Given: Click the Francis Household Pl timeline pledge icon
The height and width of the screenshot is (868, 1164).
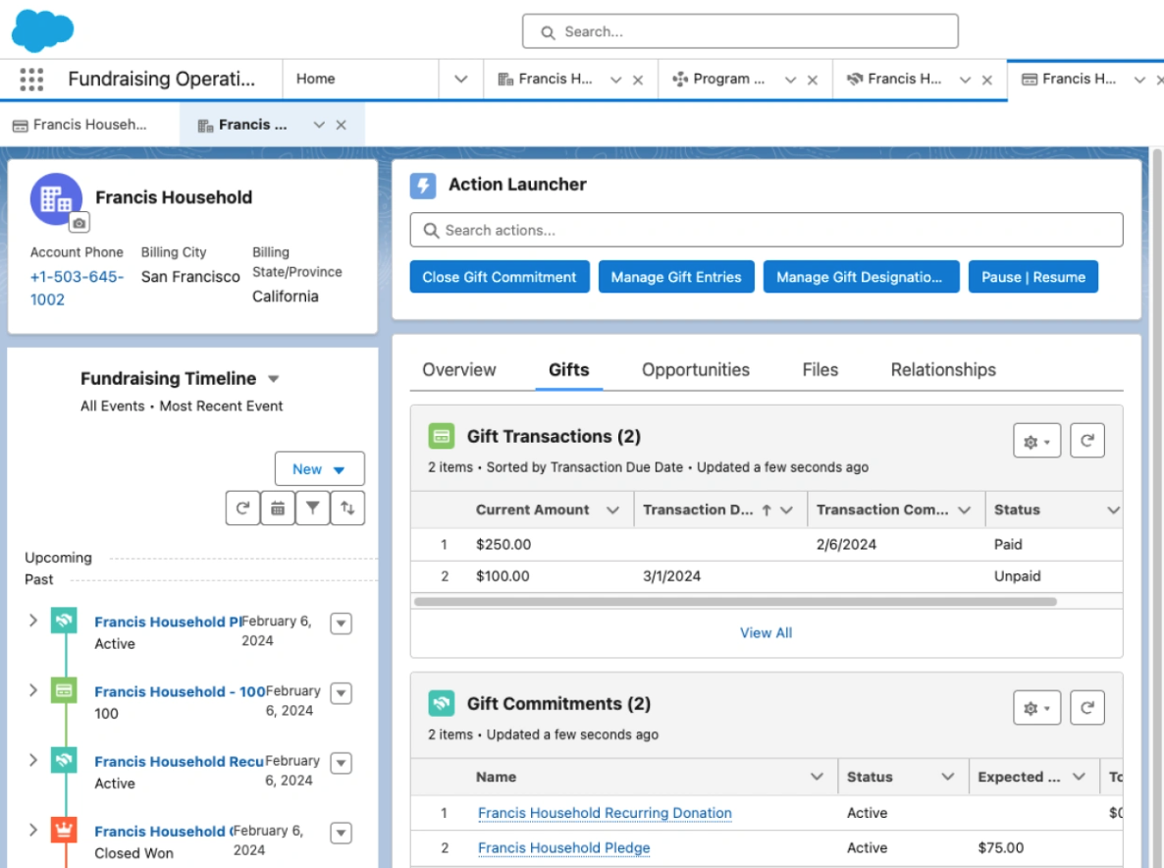Looking at the screenshot, I should tap(64, 620).
